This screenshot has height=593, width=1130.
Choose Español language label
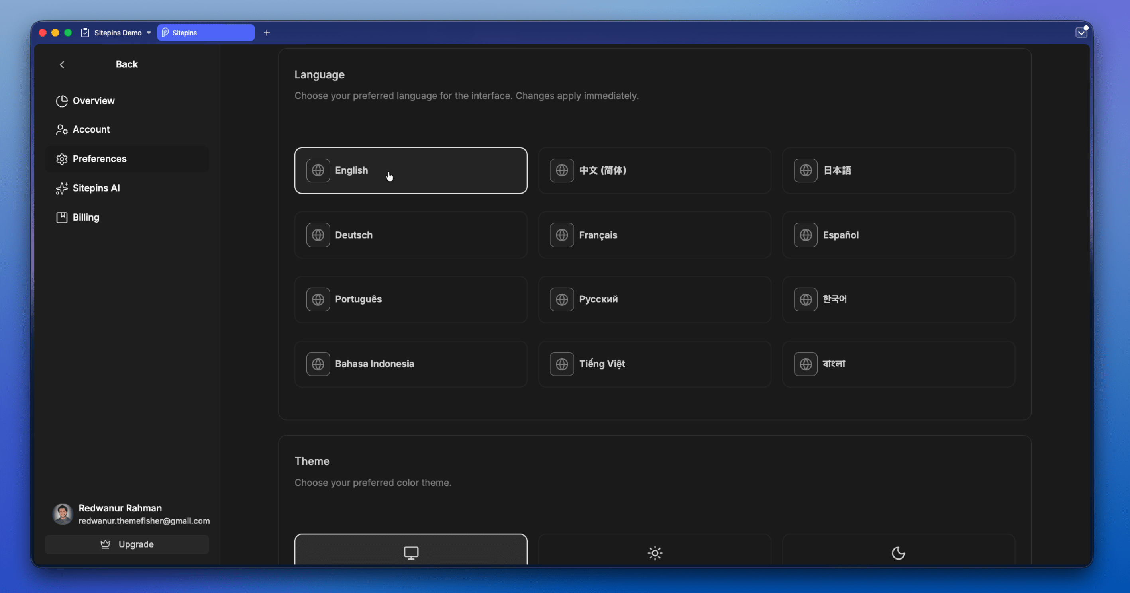pyautogui.click(x=840, y=235)
